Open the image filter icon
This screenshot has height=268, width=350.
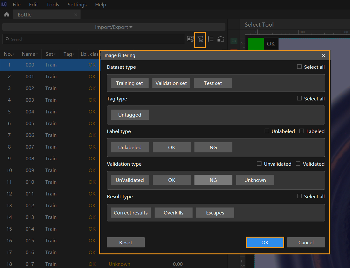pyautogui.click(x=200, y=40)
